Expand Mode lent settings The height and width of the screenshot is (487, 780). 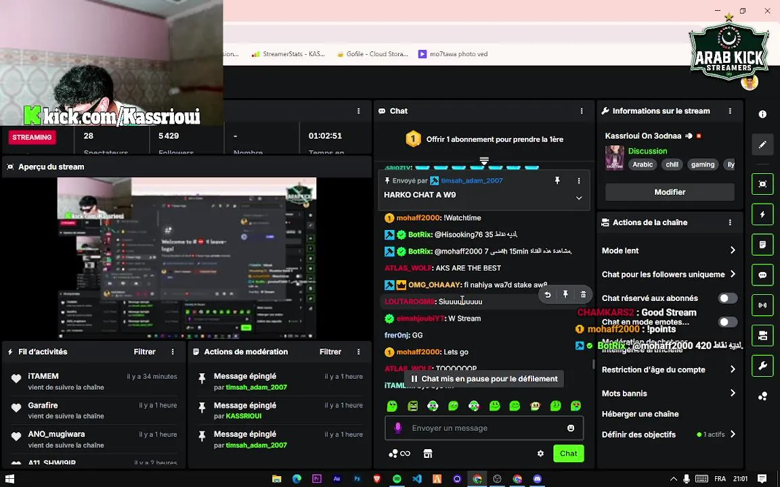(x=669, y=250)
